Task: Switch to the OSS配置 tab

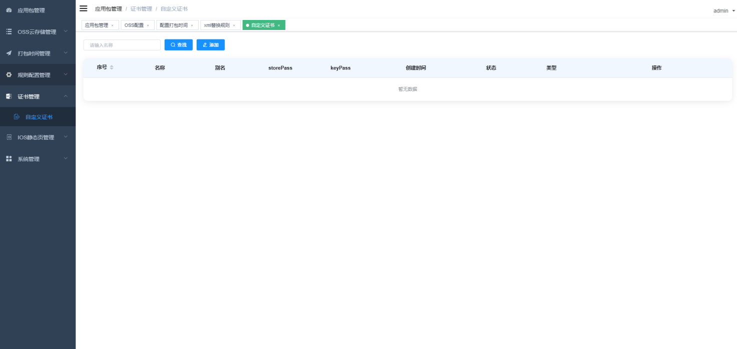Action: click(x=134, y=25)
